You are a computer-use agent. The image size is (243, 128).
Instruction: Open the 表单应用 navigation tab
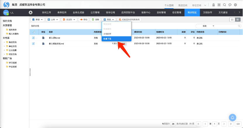point(62,13)
